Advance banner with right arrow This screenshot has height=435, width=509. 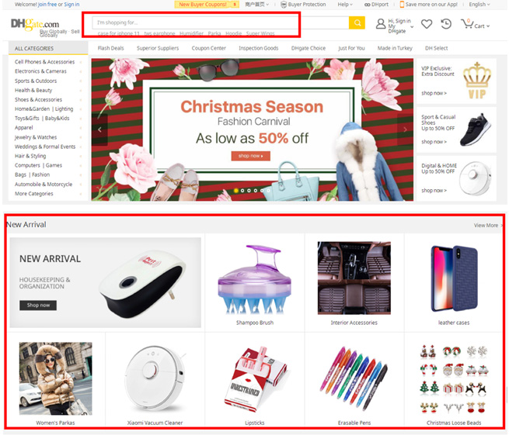point(405,129)
